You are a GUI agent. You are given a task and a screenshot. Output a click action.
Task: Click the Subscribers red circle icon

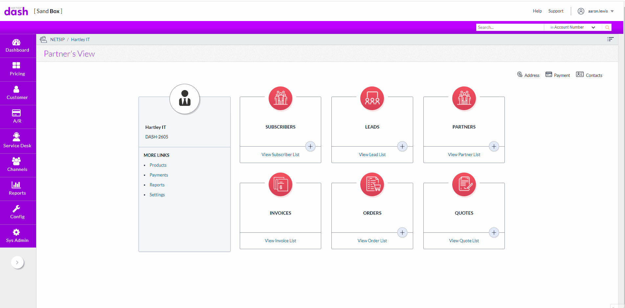(280, 98)
